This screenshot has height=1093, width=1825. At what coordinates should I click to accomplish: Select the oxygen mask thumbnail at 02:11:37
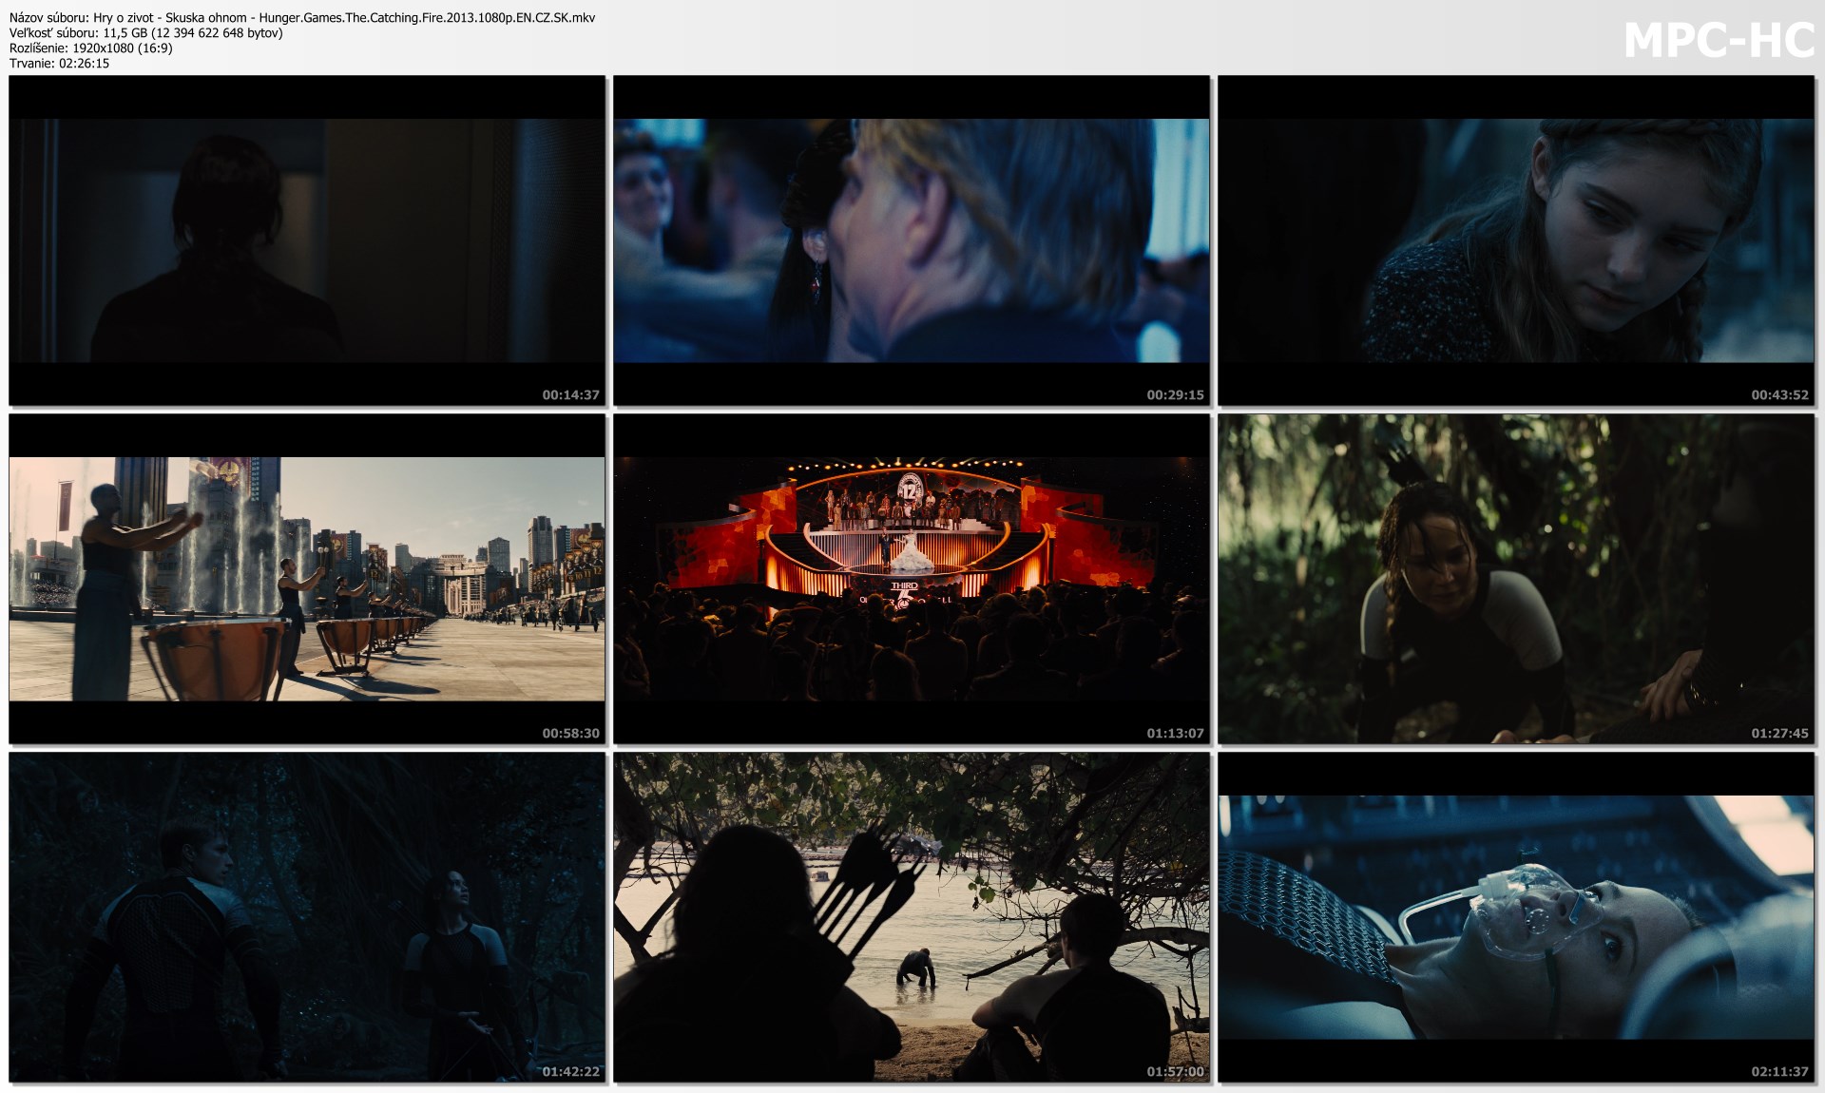(x=1516, y=917)
